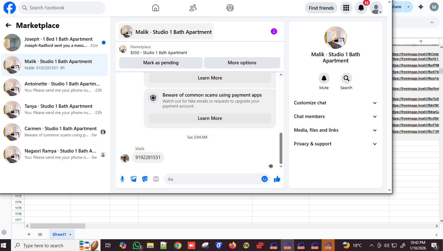The width and height of the screenshot is (443, 251).
Task: Click the Gemini sparkle icon in Google Sheets
Action: pyautogui.click(x=421, y=7)
